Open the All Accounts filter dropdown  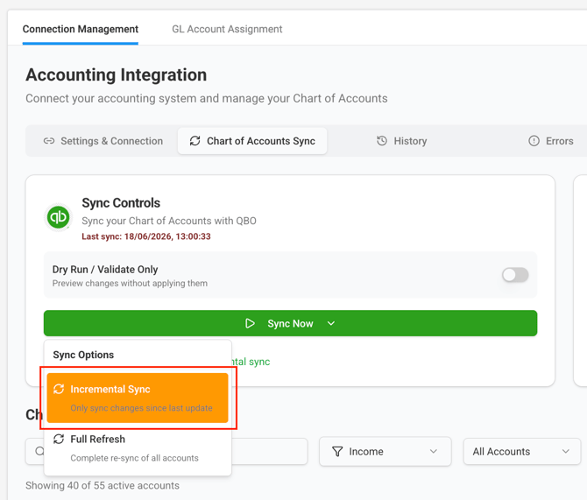(x=522, y=451)
